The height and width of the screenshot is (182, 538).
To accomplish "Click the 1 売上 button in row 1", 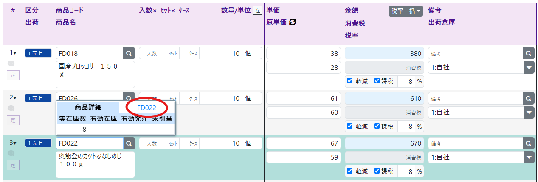I will [x=38, y=53].
